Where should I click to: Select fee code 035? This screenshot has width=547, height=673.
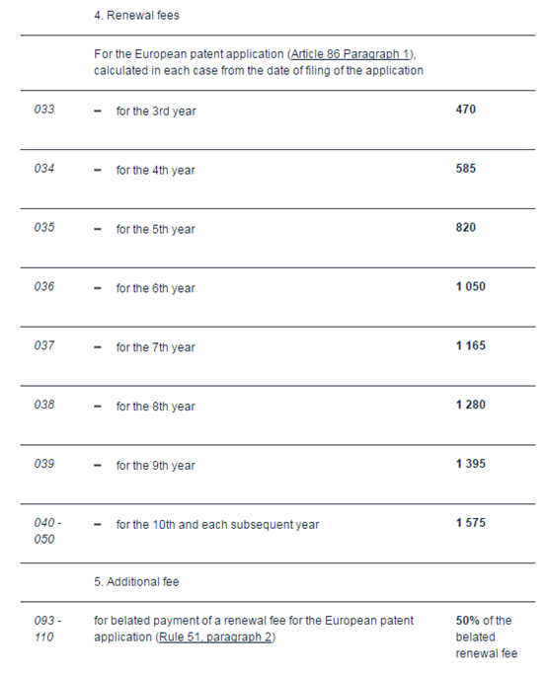44,227
